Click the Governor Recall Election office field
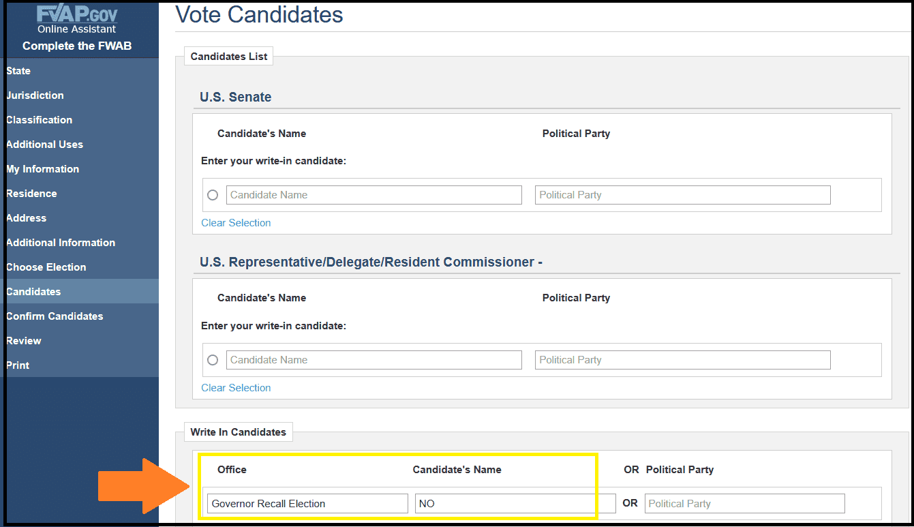 click(x=307, y=504)
